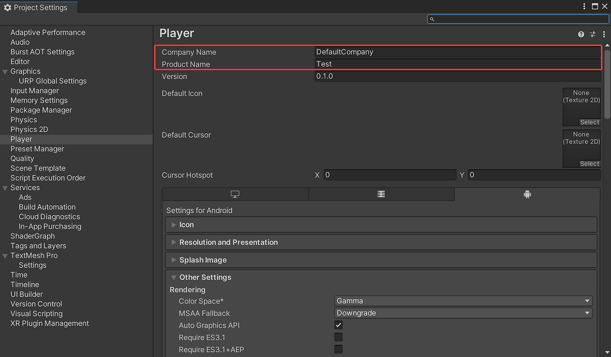Select the desktop standalone platform tab
The image size is (611, 357).
[235, 194]
